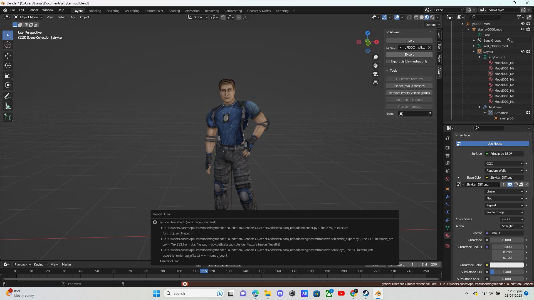Open the Material Properties tab
Image resolution: width=534 pixels, height=300 pixels.
pyautogui.click(x=447, y=236)
